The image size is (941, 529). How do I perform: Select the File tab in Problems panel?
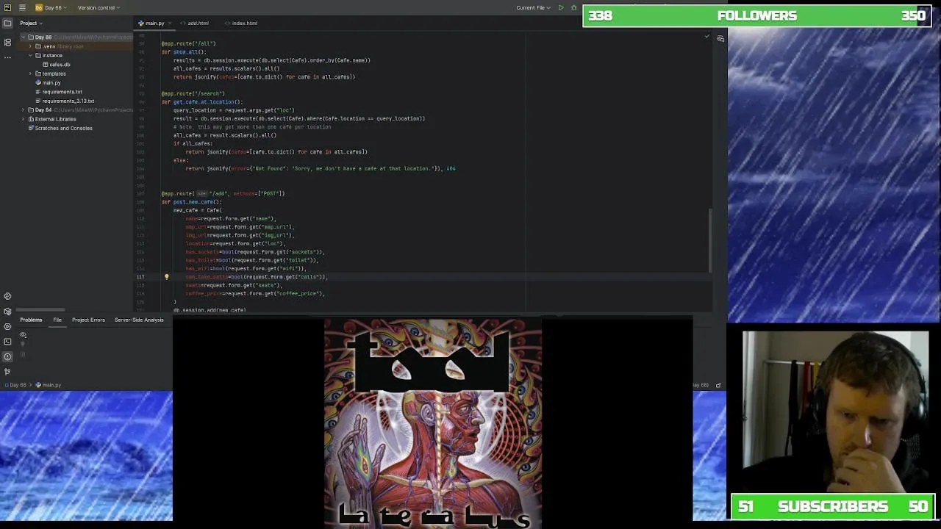point(57,320)
